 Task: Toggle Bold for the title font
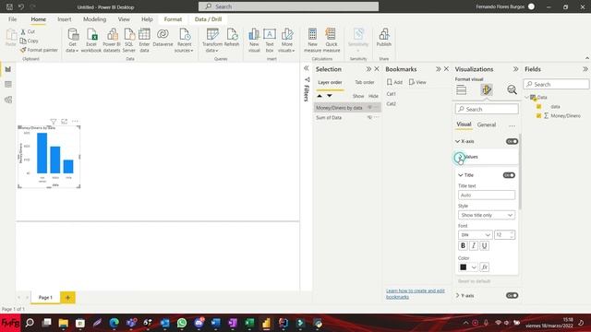coord(463,246)
